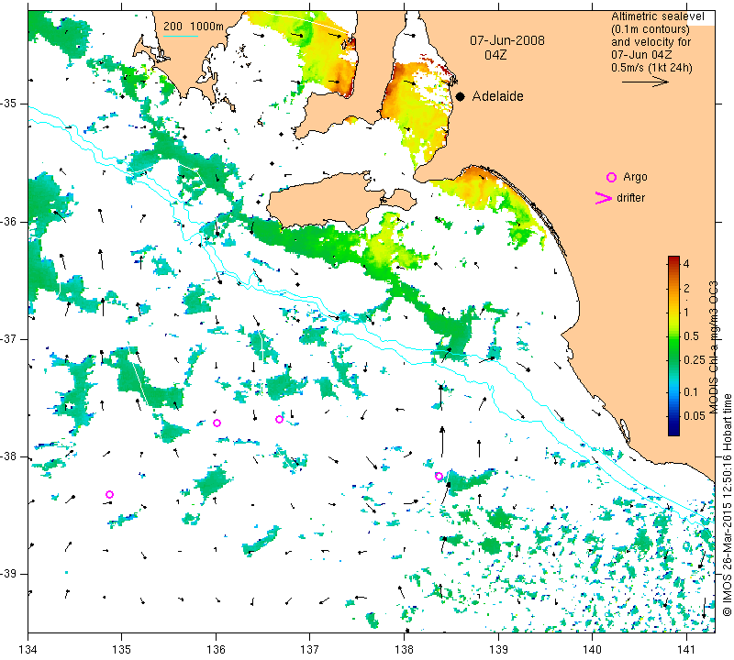Click the color bar value "0.5"
Screen dimensions: 734x660
(x=691, y=336)
